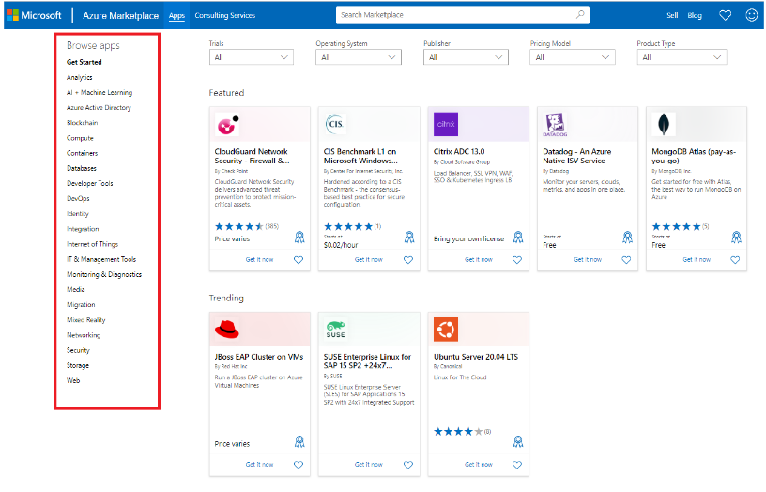Click the SUSE Enterprise Linux logo
The height and width of the screenshot is (492, 766).
pyautogui.click(x=336, y=330)
